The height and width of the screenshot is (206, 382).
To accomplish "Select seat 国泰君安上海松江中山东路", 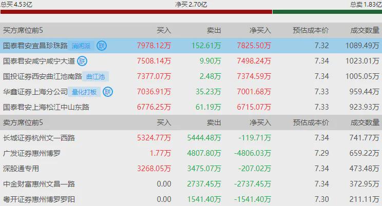I will tap(46, 107).
